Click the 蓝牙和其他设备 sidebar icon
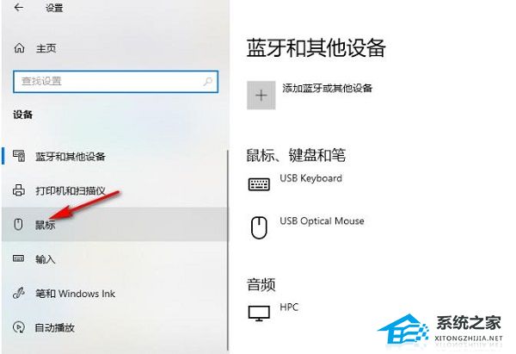The width and height of the screenshot is (516, 354). tap(19, 156)
